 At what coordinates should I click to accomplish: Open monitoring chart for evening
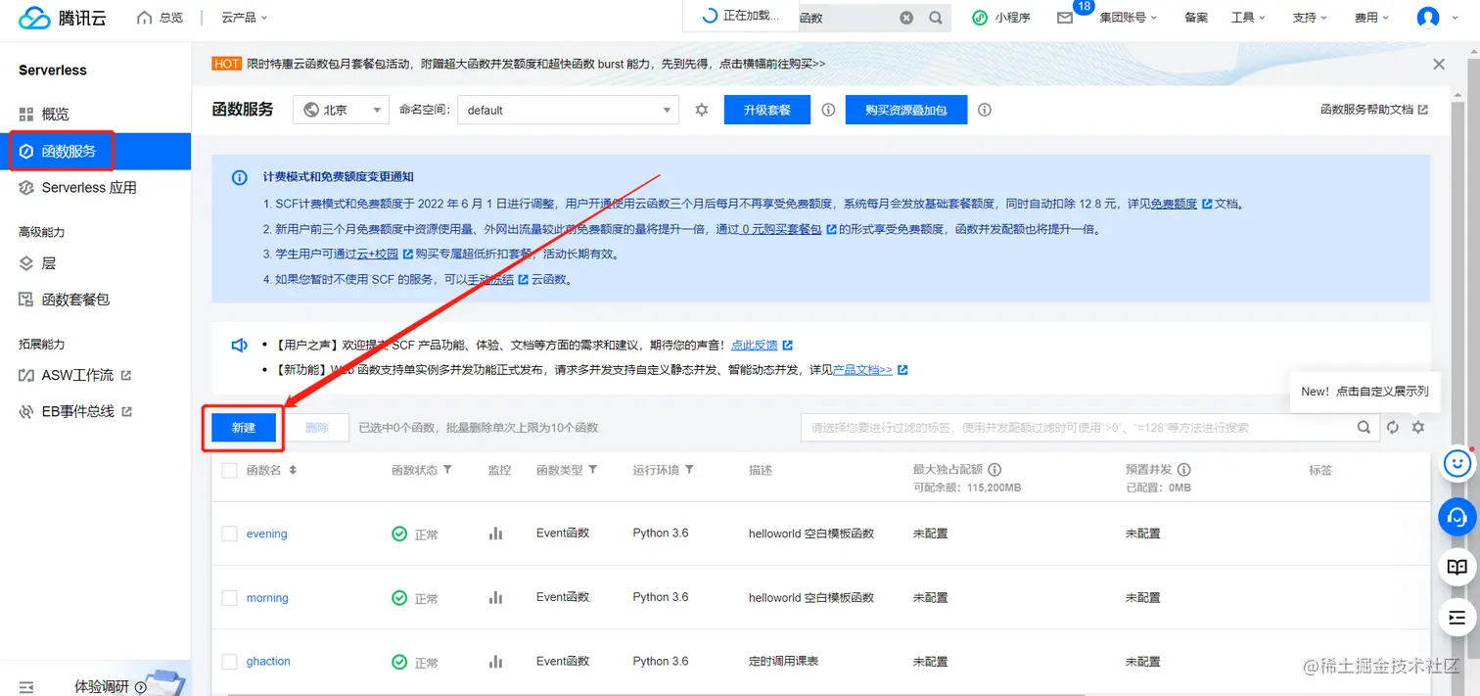point(495,534)
